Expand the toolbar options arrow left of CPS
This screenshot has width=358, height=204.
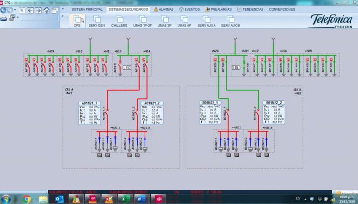[x=63, y=16]
